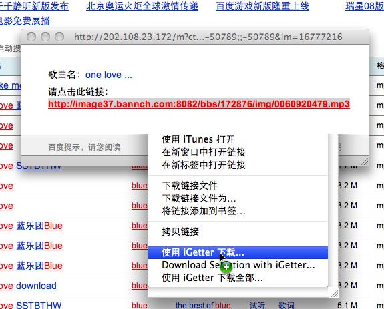Open 北京奥运火炬全球激情传递 top link
This screenshot has width=384, height=309.
click(x=142, y=6)
